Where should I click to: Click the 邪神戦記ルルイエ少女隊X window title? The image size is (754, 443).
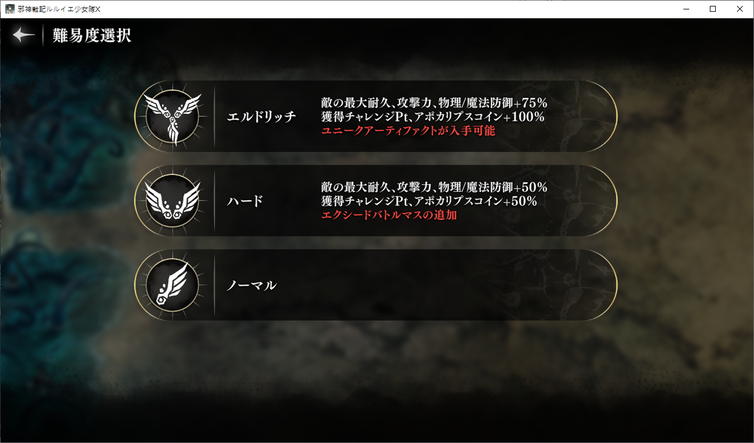(x=59, y=9)
